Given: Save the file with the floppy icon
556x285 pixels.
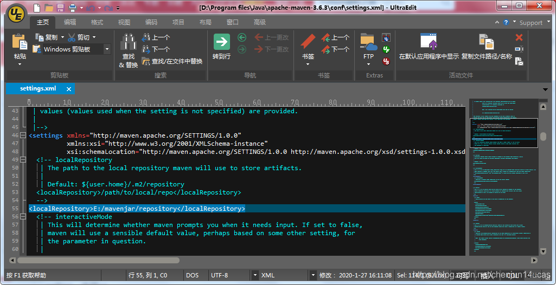Looking at the screenshot, I should pyautogui.click(x=60, y=8).
